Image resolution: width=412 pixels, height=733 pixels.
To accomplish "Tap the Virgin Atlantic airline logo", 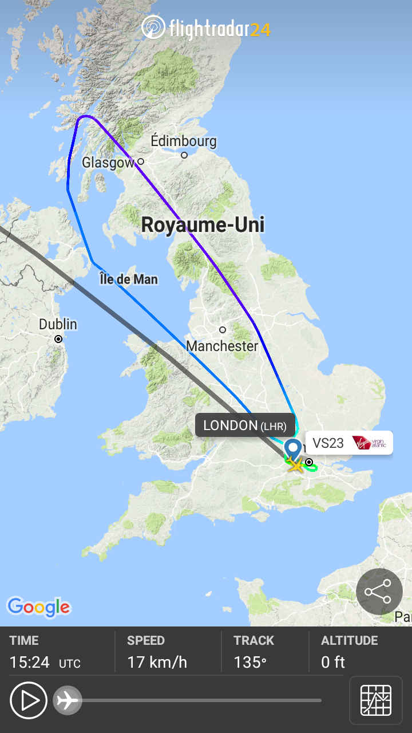I will pyautogui.click(x=370, y=443).
